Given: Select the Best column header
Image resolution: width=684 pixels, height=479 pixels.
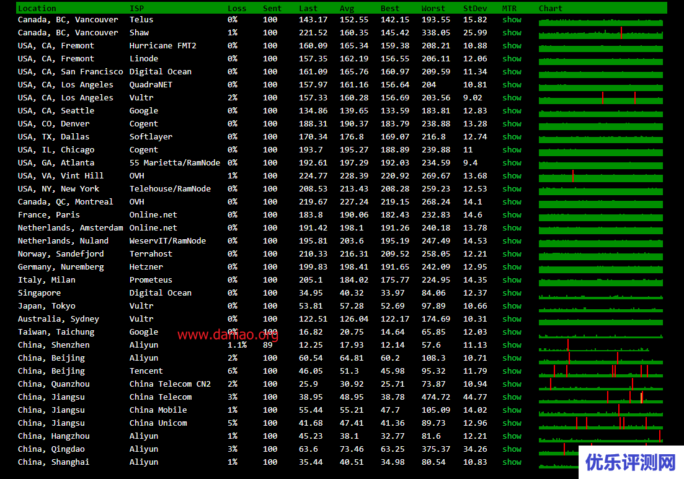Looking at the screenshot, I should pyautogui.click(x=390, y=8).
